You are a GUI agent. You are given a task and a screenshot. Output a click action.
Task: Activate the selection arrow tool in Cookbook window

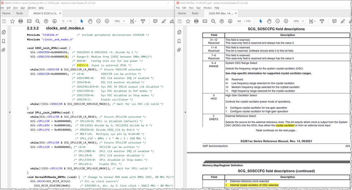click(x=82, y=21)
